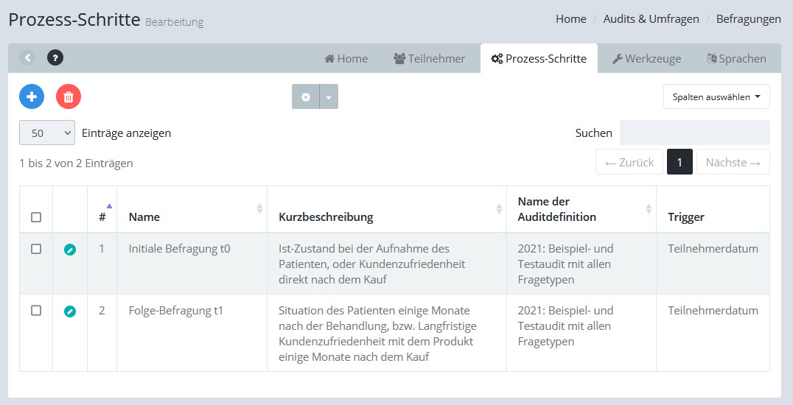Click the gear settings action button

(x=306, y=96)
